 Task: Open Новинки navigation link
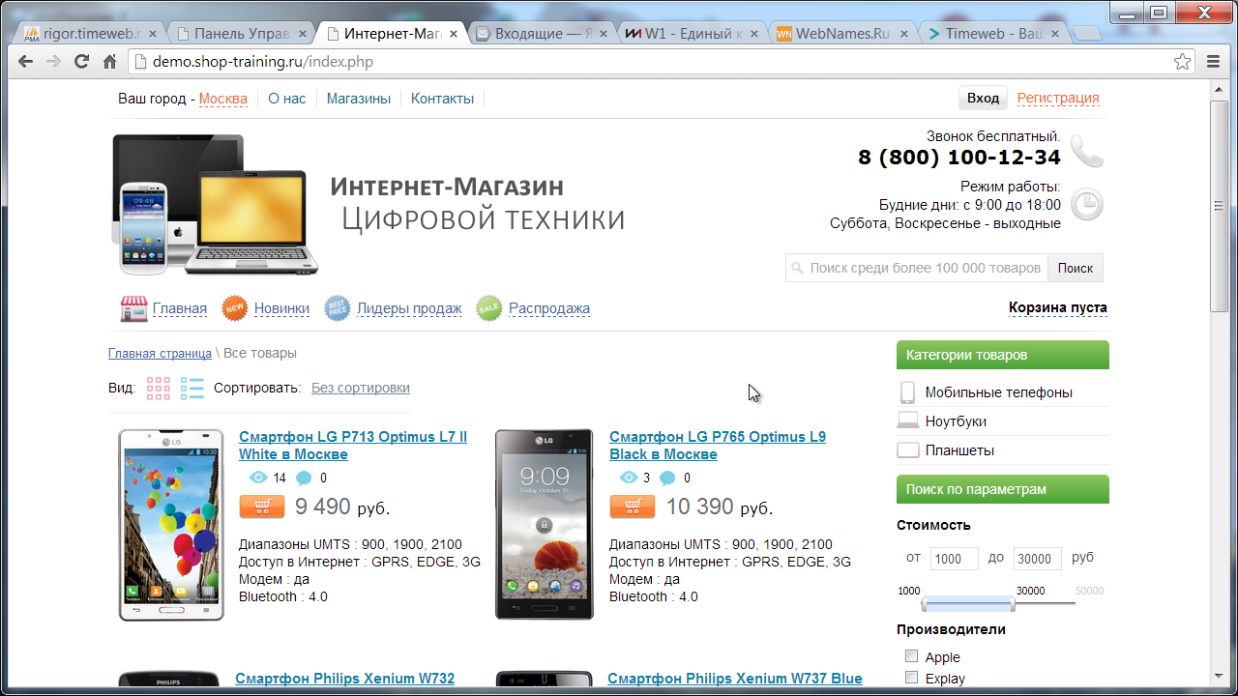click(281, 308)
